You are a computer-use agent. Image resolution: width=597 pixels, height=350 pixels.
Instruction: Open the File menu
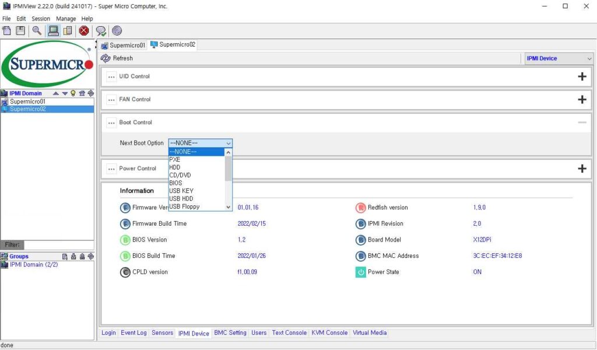click(x=6, y=19)
